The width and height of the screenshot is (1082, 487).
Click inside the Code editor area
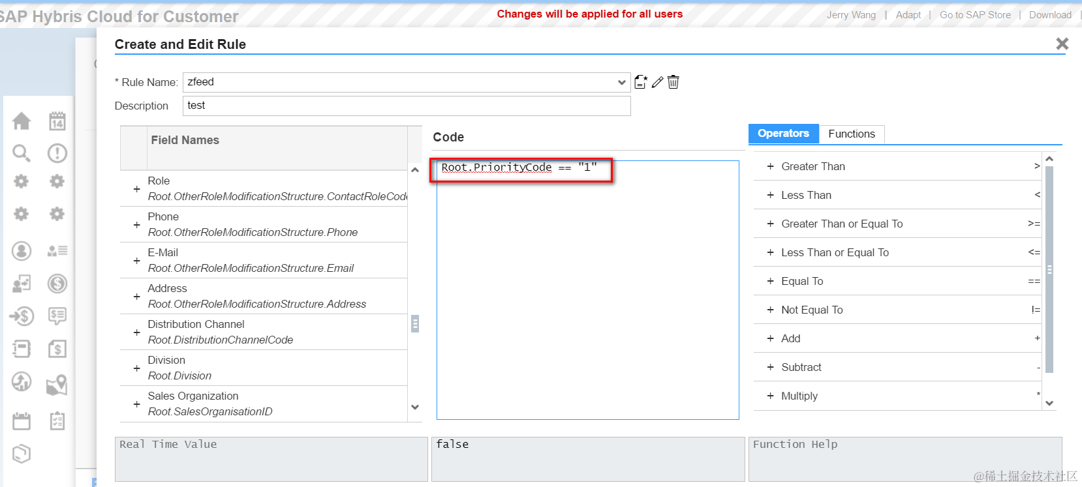587,290
